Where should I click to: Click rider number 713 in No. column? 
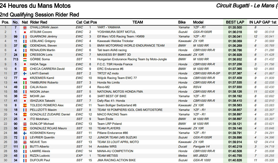(x=15, y=59)
